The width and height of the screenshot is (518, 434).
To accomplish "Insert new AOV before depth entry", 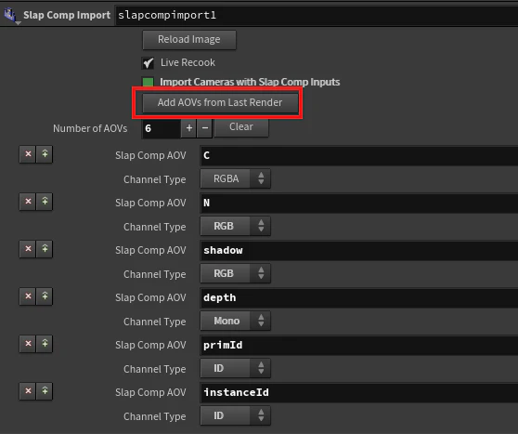I will coord(45,296).
